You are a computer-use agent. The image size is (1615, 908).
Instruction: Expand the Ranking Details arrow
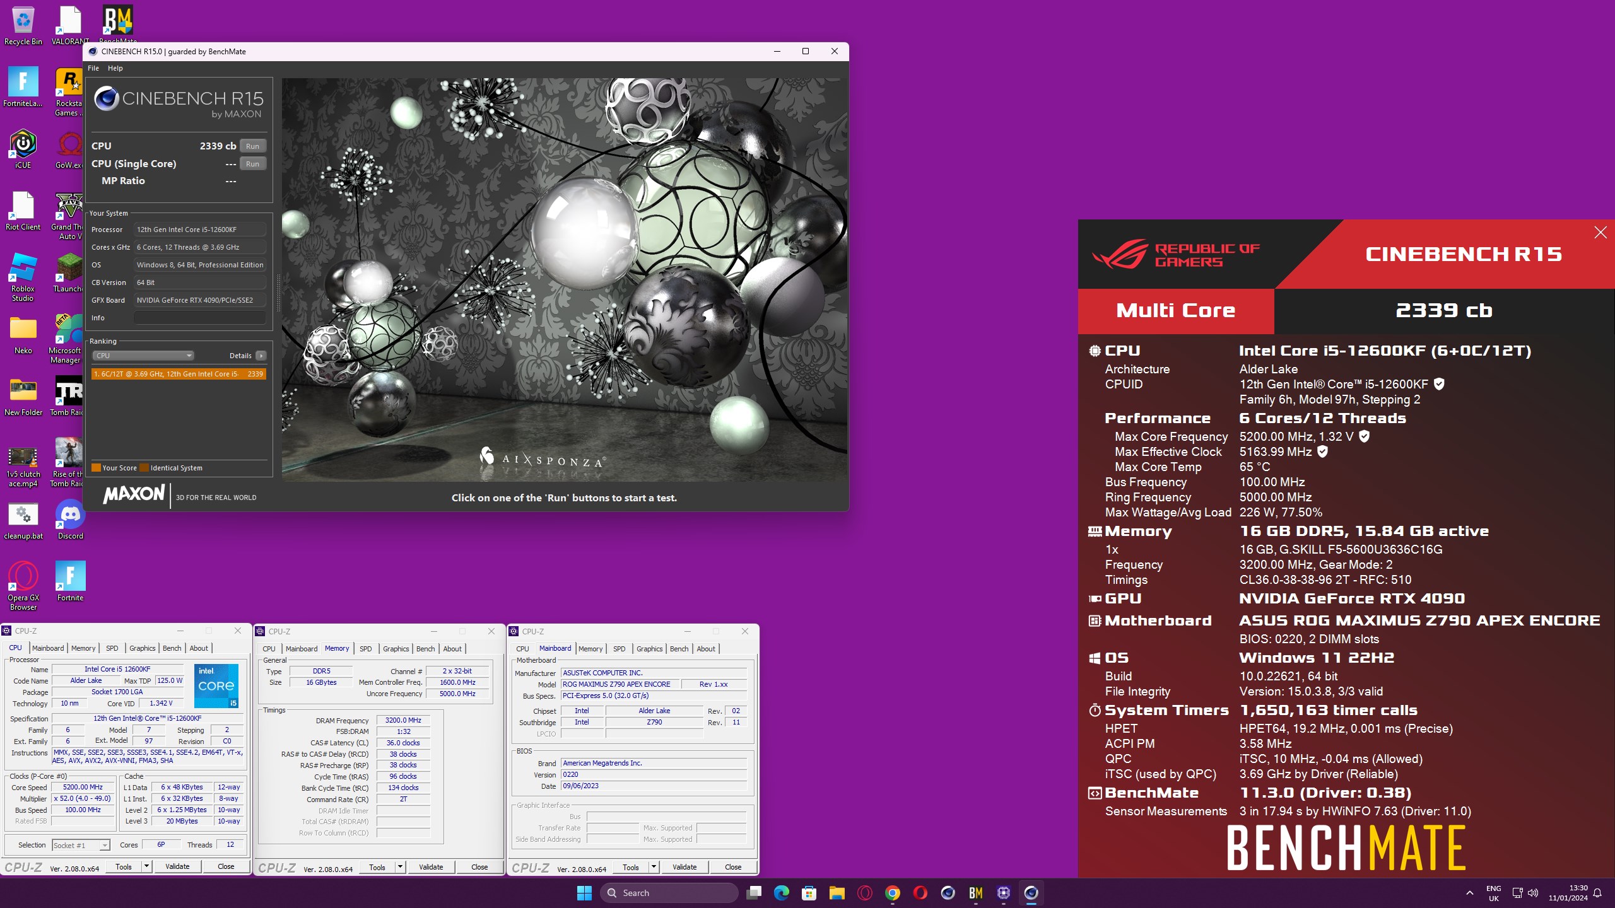[261, 356]
